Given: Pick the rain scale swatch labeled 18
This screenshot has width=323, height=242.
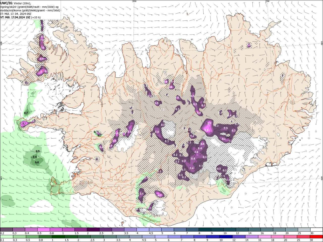Looking at the screenshot, I should pyautogui.click(x=278, y=237).
